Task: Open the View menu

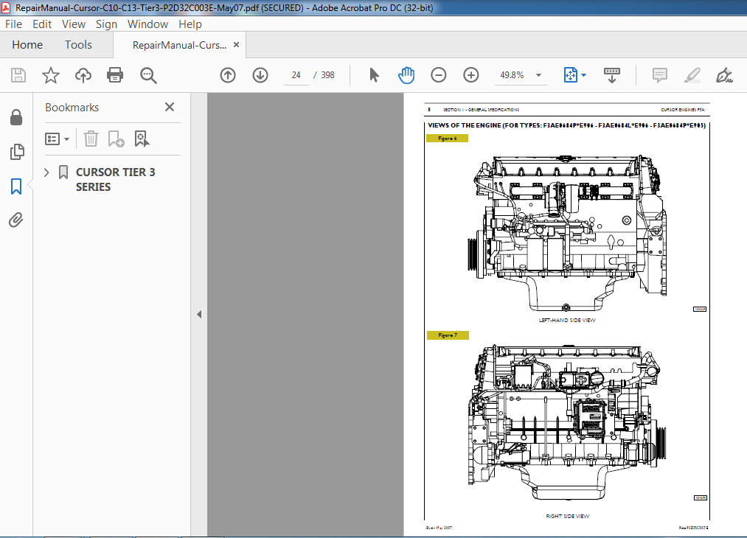Action: tap(73, 24)
